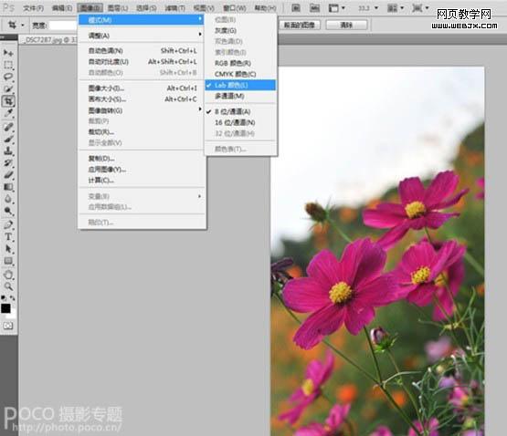507x436 pixels.
Task: Select the Blur tool
Action: 8,199
